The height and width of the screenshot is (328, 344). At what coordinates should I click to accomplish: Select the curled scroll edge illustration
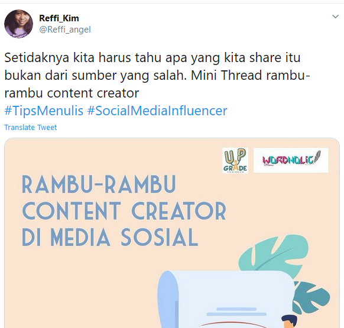pos(168,299)
